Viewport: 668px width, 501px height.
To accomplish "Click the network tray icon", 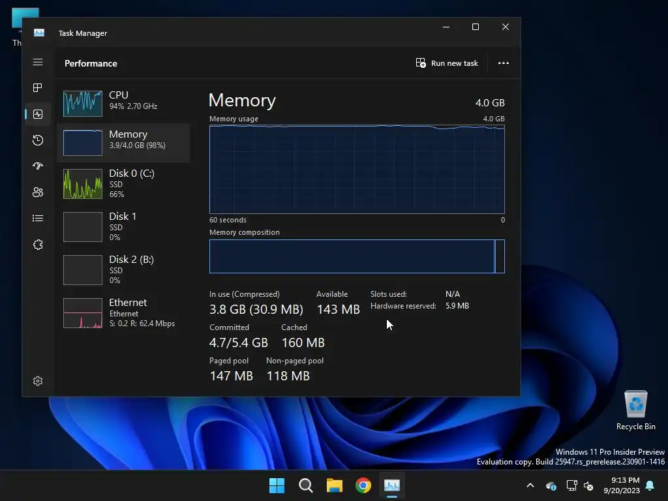I will (x=571, y=485).
